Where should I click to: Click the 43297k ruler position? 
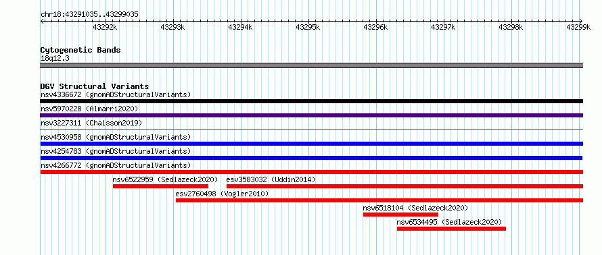point(444,27)
